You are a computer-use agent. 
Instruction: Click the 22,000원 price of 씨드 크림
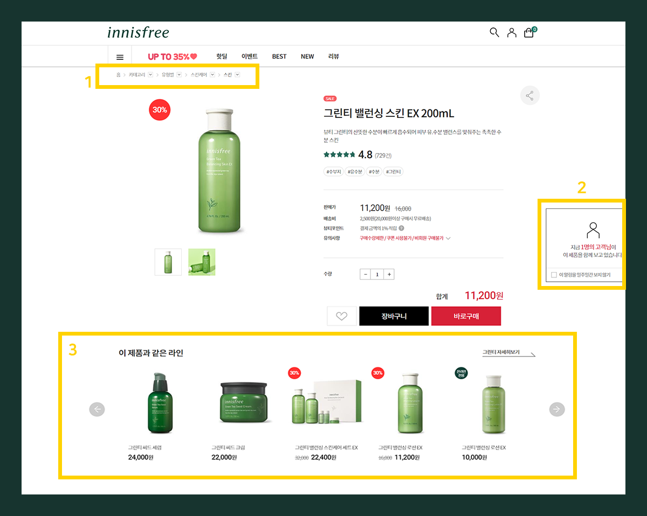224,457
